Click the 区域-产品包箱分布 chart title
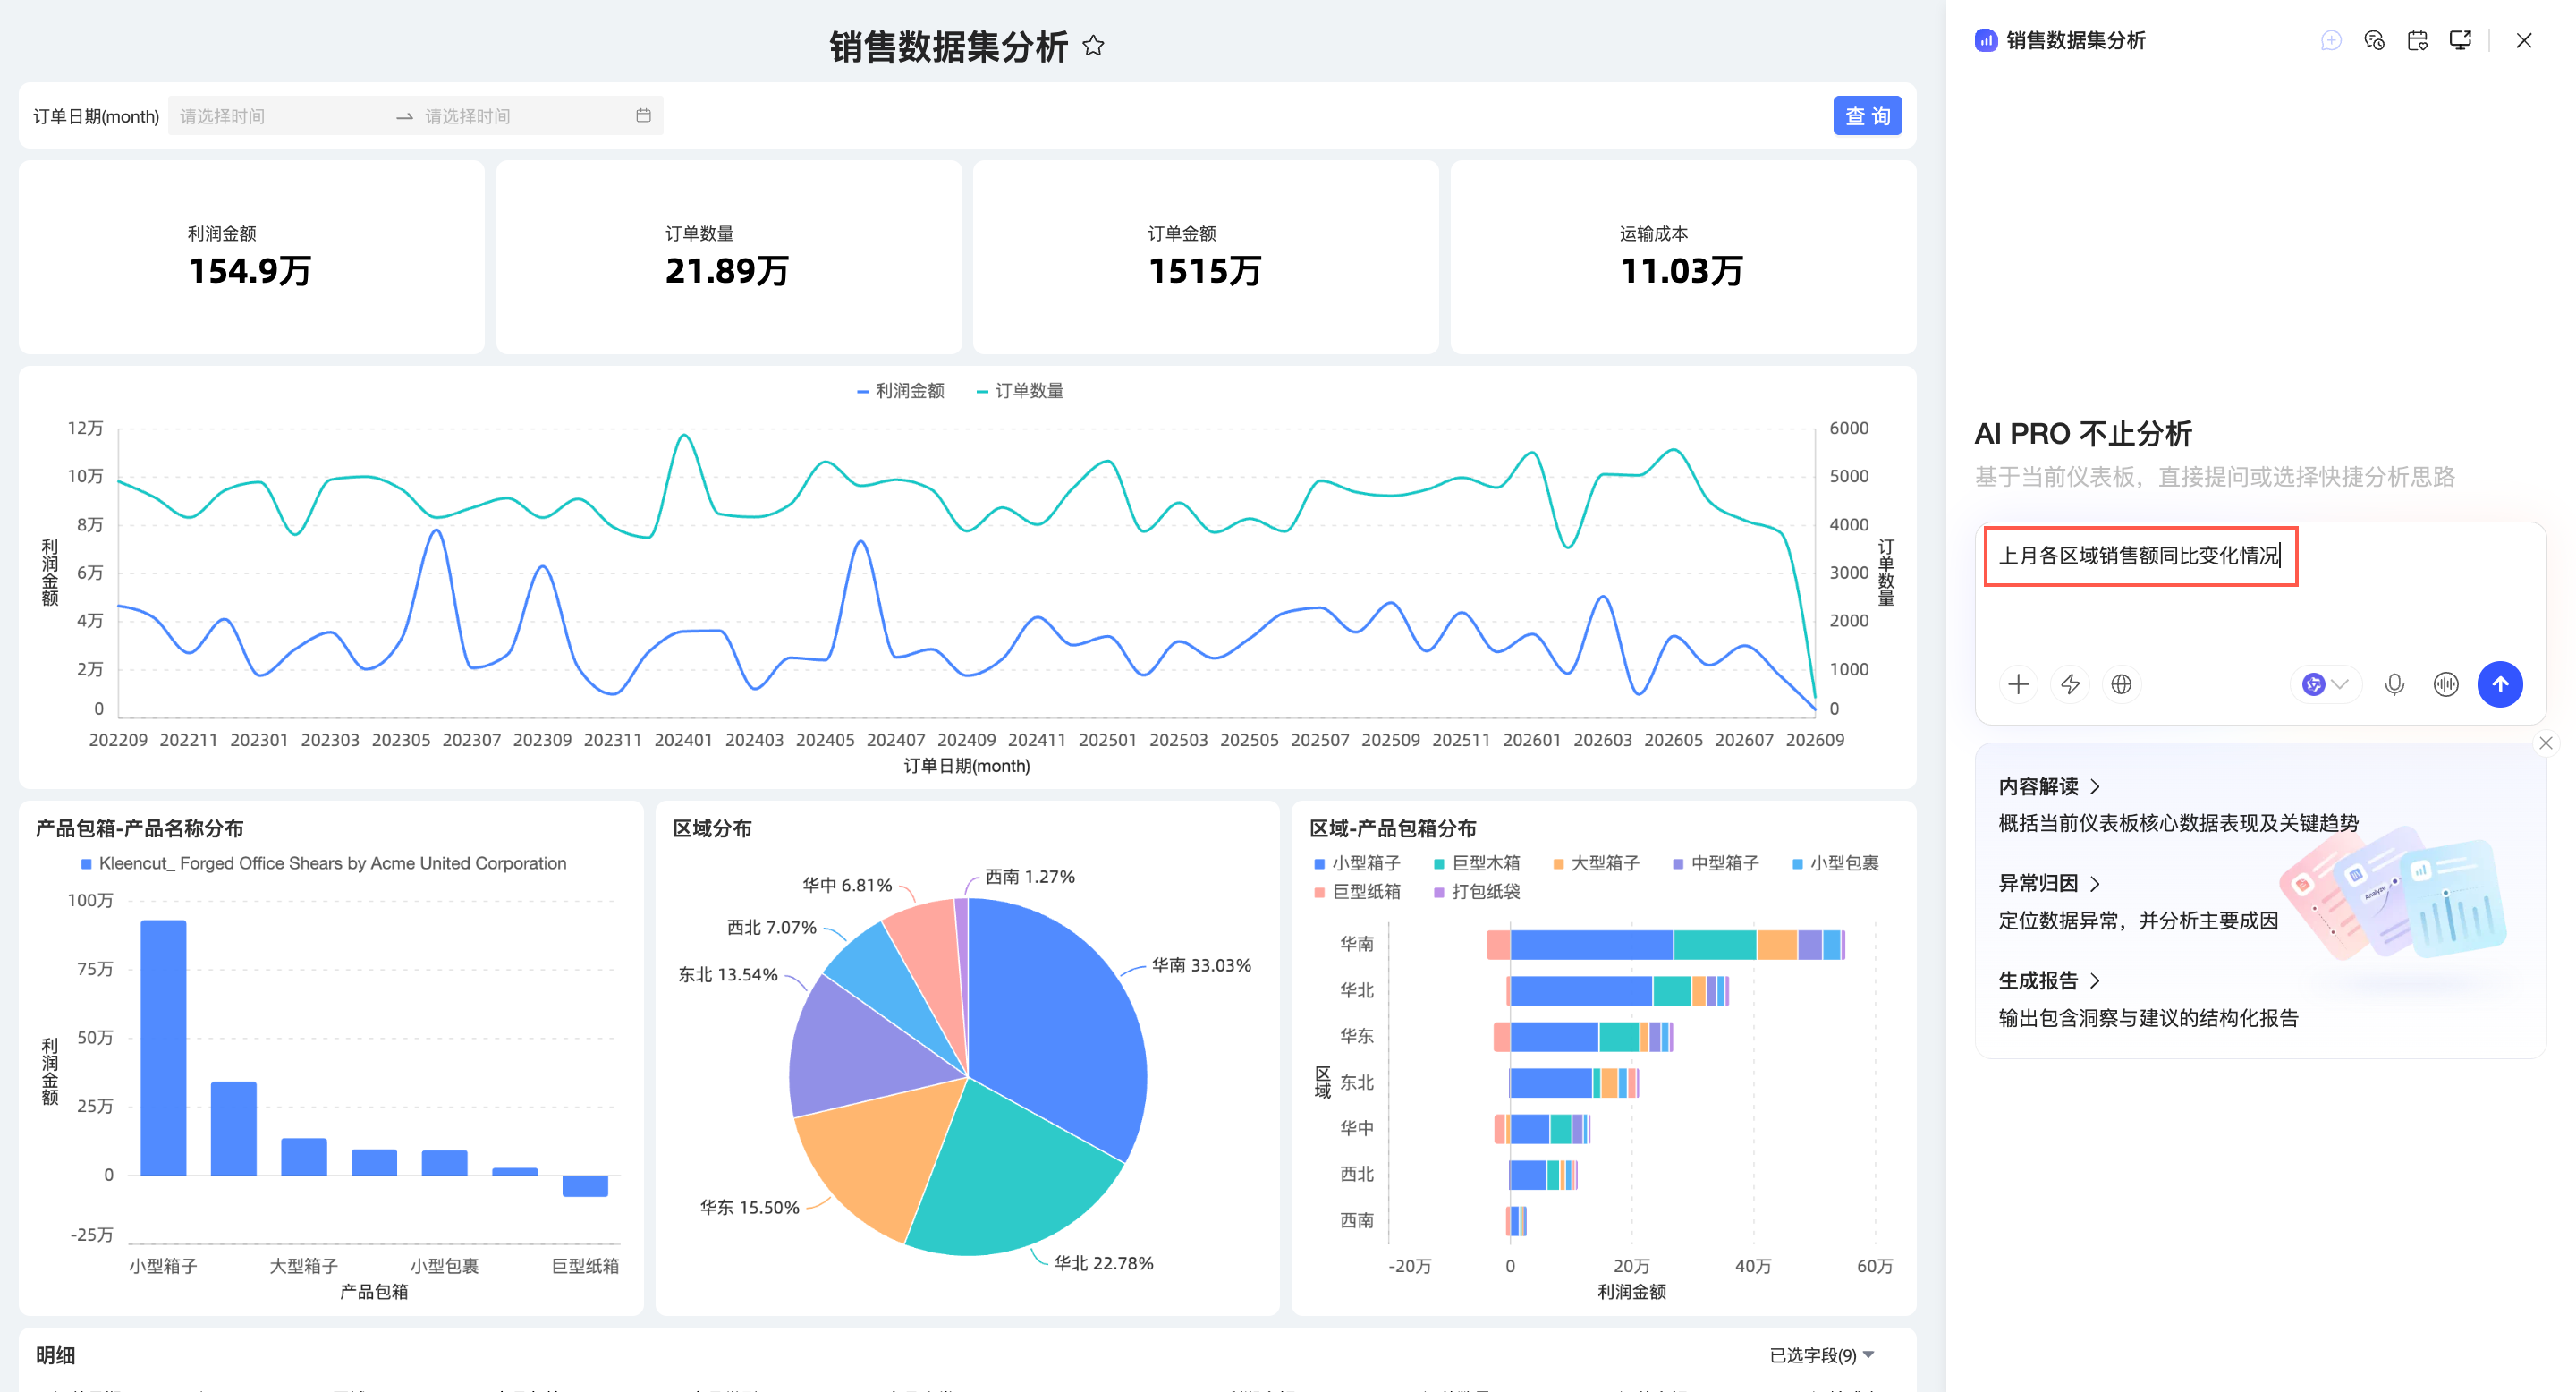2576x1392 pixels. coord(1393,828)
